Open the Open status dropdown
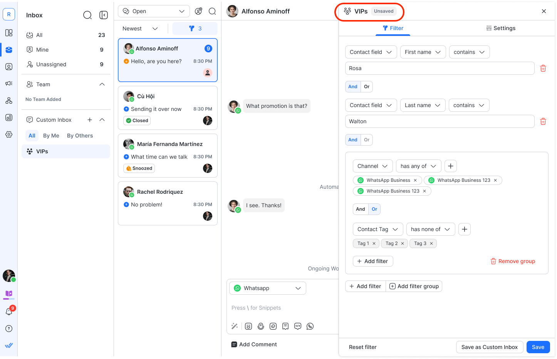Viewport: 557px width, 359px height. pyautogui.click(x=154, y=11)
